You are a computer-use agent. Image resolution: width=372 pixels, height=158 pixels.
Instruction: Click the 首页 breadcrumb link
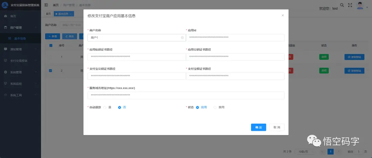click(56, 5)
